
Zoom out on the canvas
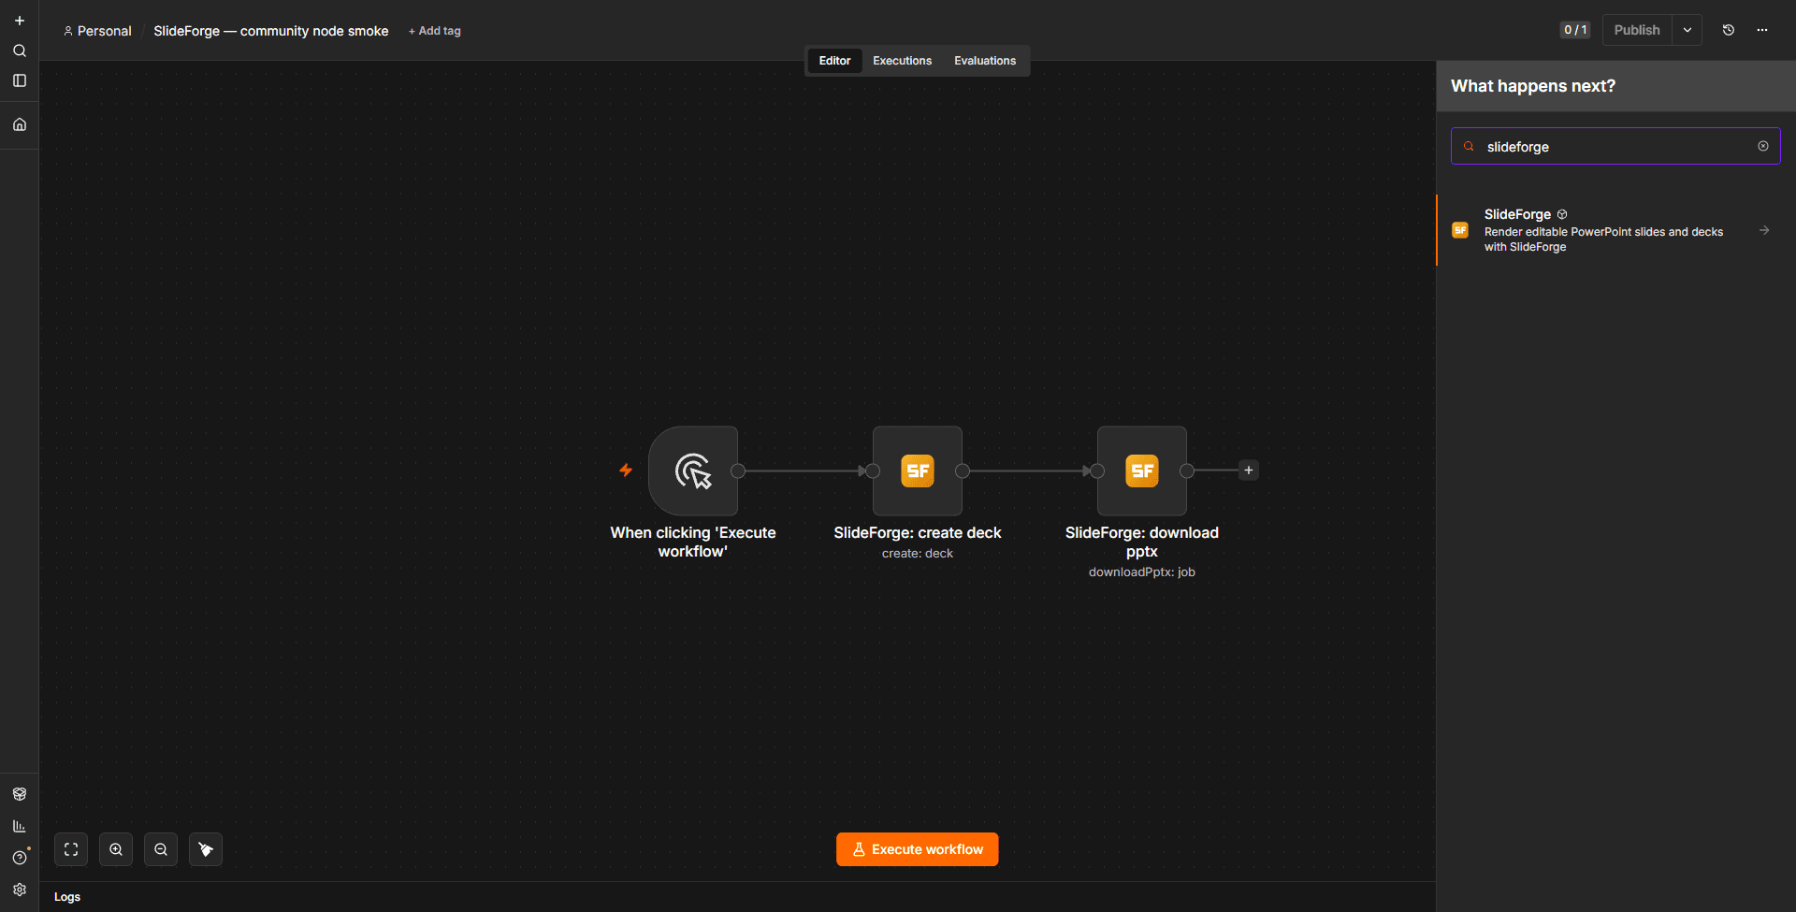point(161,849)
